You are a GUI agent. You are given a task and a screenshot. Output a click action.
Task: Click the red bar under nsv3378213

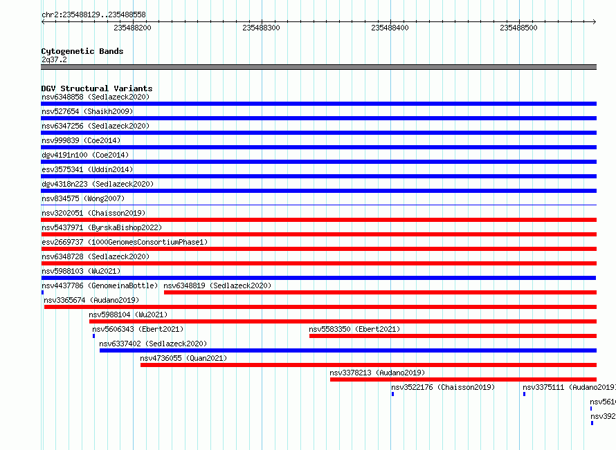[x=463, y=379]
